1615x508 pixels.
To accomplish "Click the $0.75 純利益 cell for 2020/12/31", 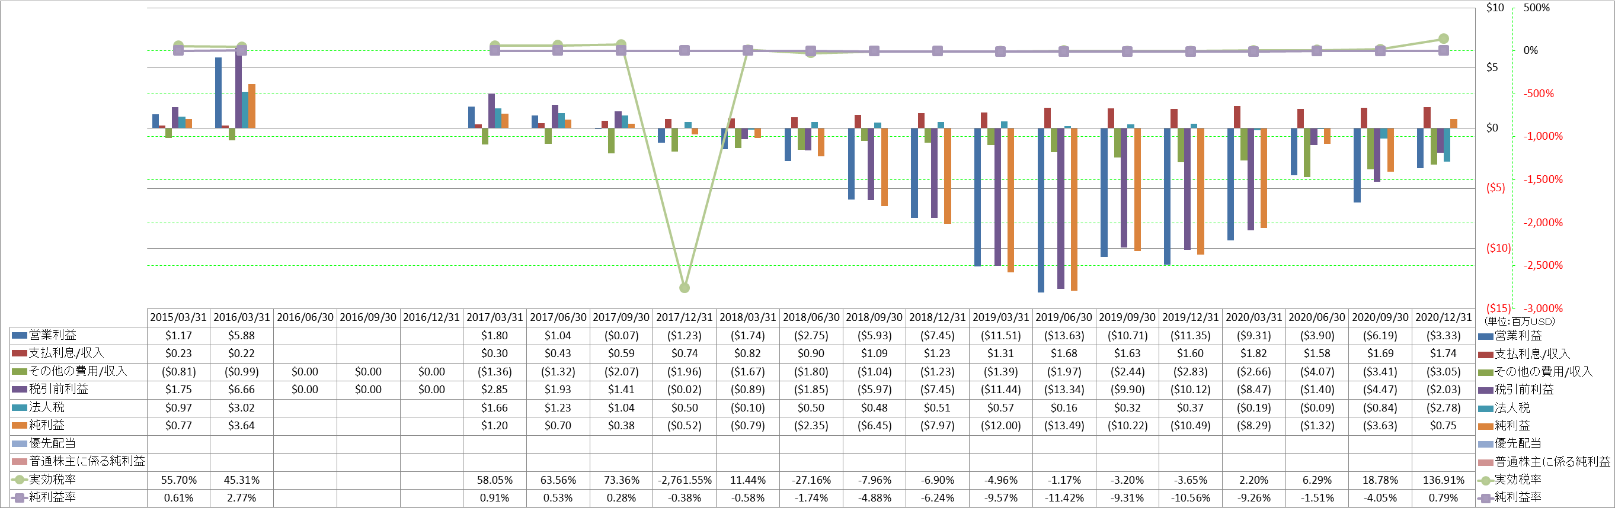I will point(1443,426).
